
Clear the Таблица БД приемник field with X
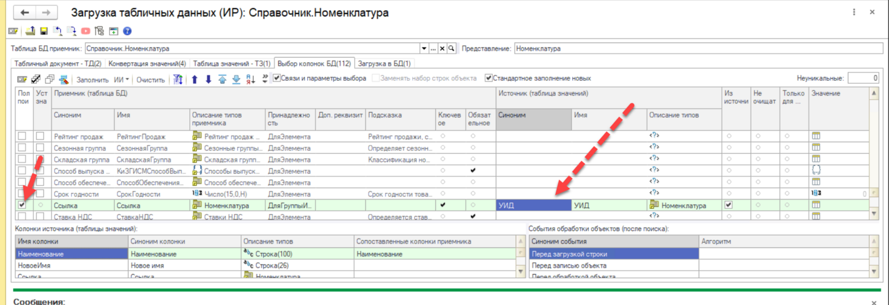442,49
